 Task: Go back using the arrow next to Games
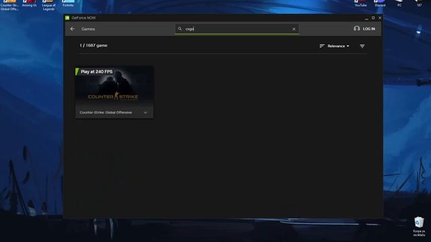click(72, 29)
